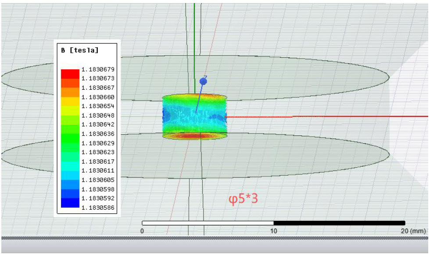Screen dimensions: 430x254
Task: Select the B [tesla] legend title
Action: [x=80, y=50]
